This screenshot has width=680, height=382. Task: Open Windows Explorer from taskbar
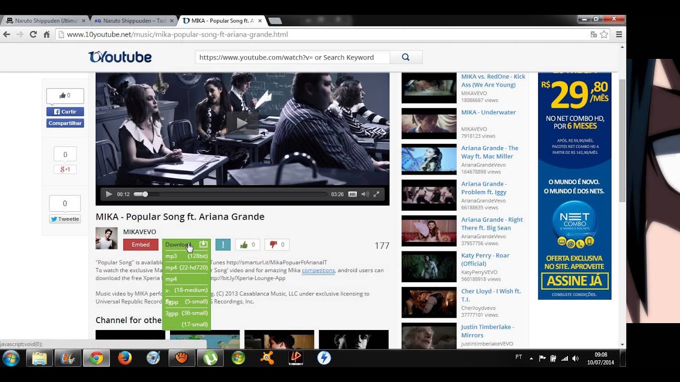click(39, 358)
